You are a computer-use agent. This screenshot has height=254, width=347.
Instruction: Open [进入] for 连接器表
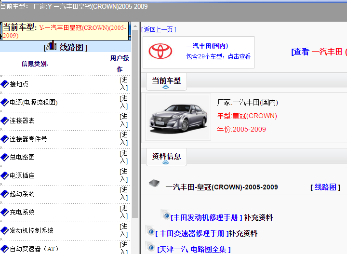[124, 120]
